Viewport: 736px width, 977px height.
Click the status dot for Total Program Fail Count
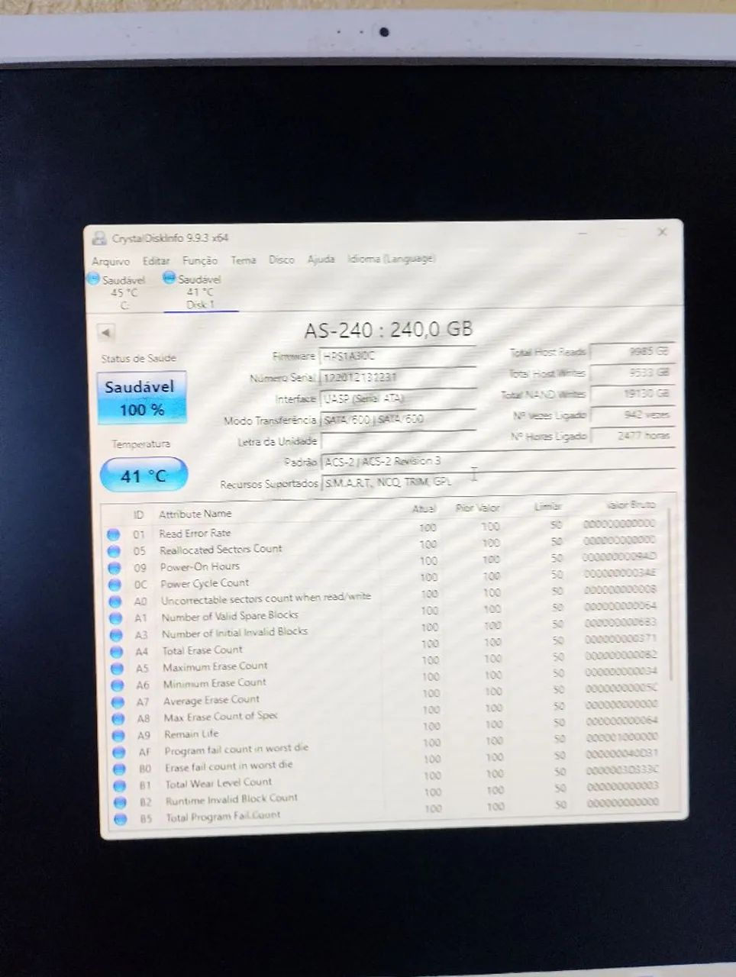point(121,819)
